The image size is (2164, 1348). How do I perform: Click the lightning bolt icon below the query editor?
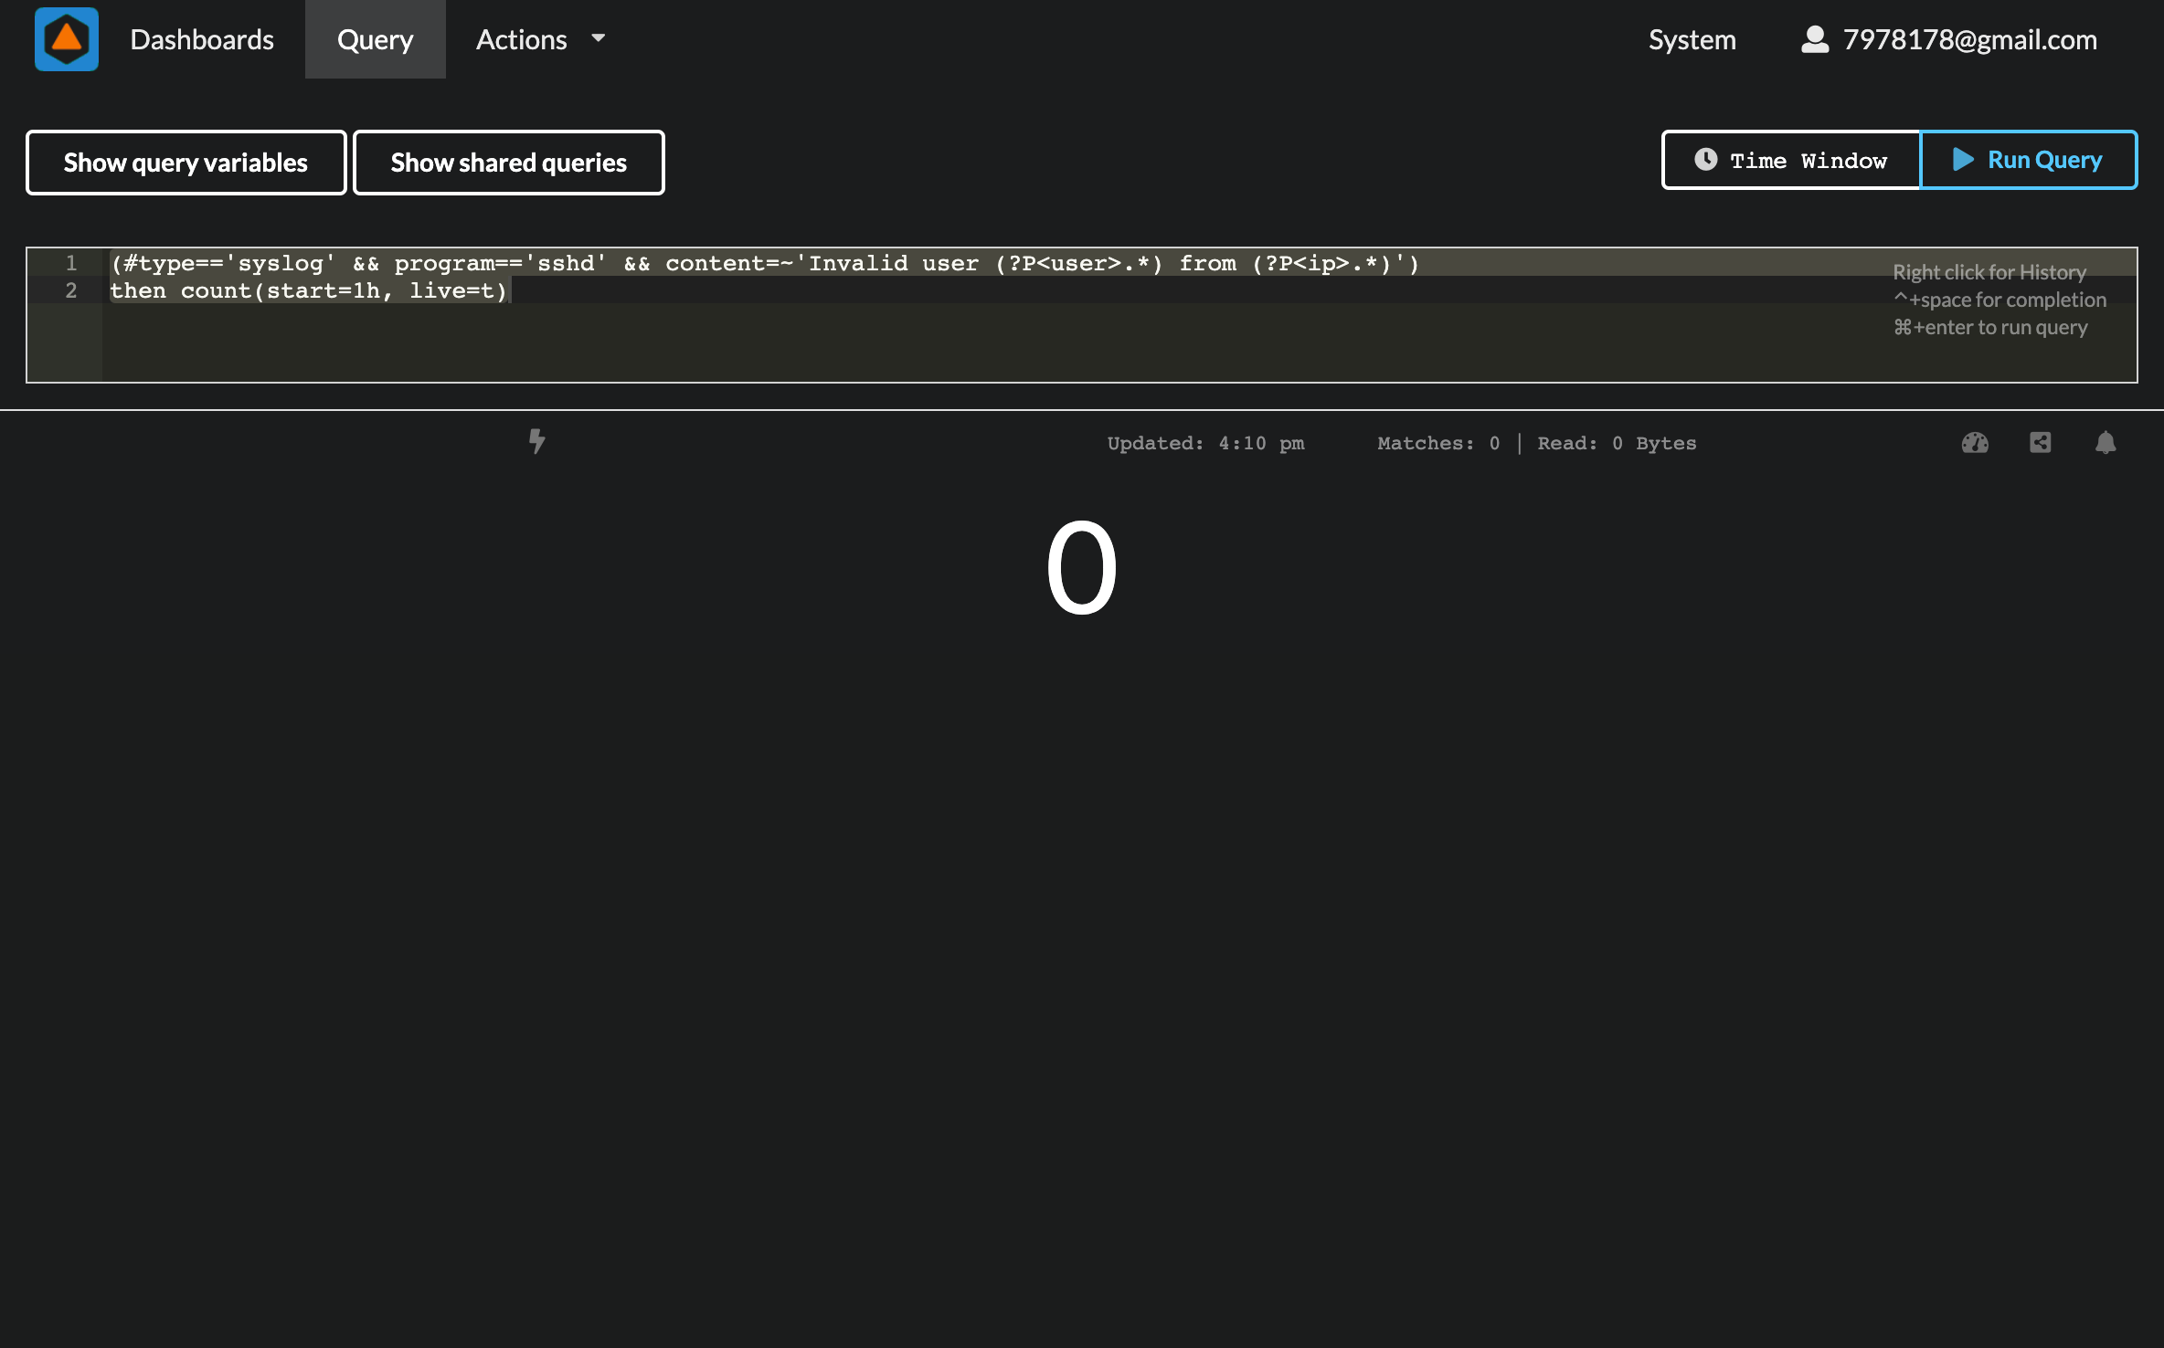point(536,442)
